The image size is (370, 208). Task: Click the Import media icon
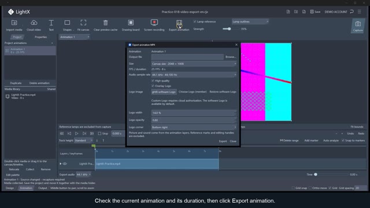point(14,23)
